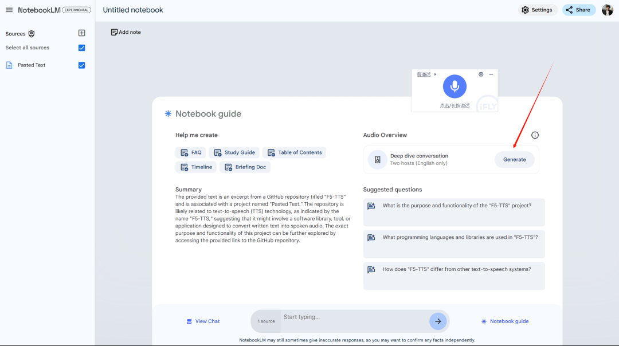
Task: Uncheck the Select all sources checkbox
Action: [81, 48]
